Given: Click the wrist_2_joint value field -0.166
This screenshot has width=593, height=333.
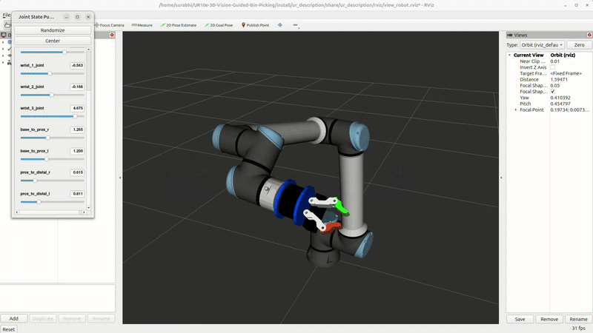Looking at the screenshot, I should tap(77, 87).
